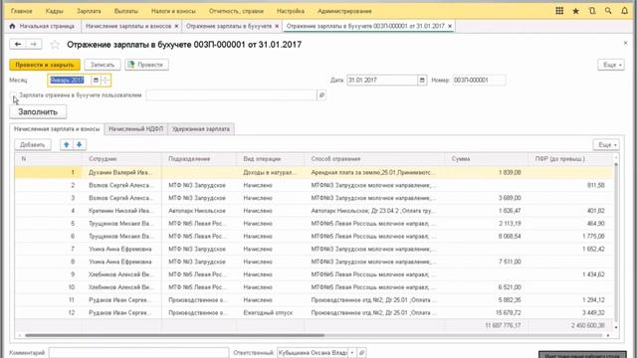The height and width of the screenshot is (358, 637).
Task: Step month value with spinner arrows
Action: point(106,80)
